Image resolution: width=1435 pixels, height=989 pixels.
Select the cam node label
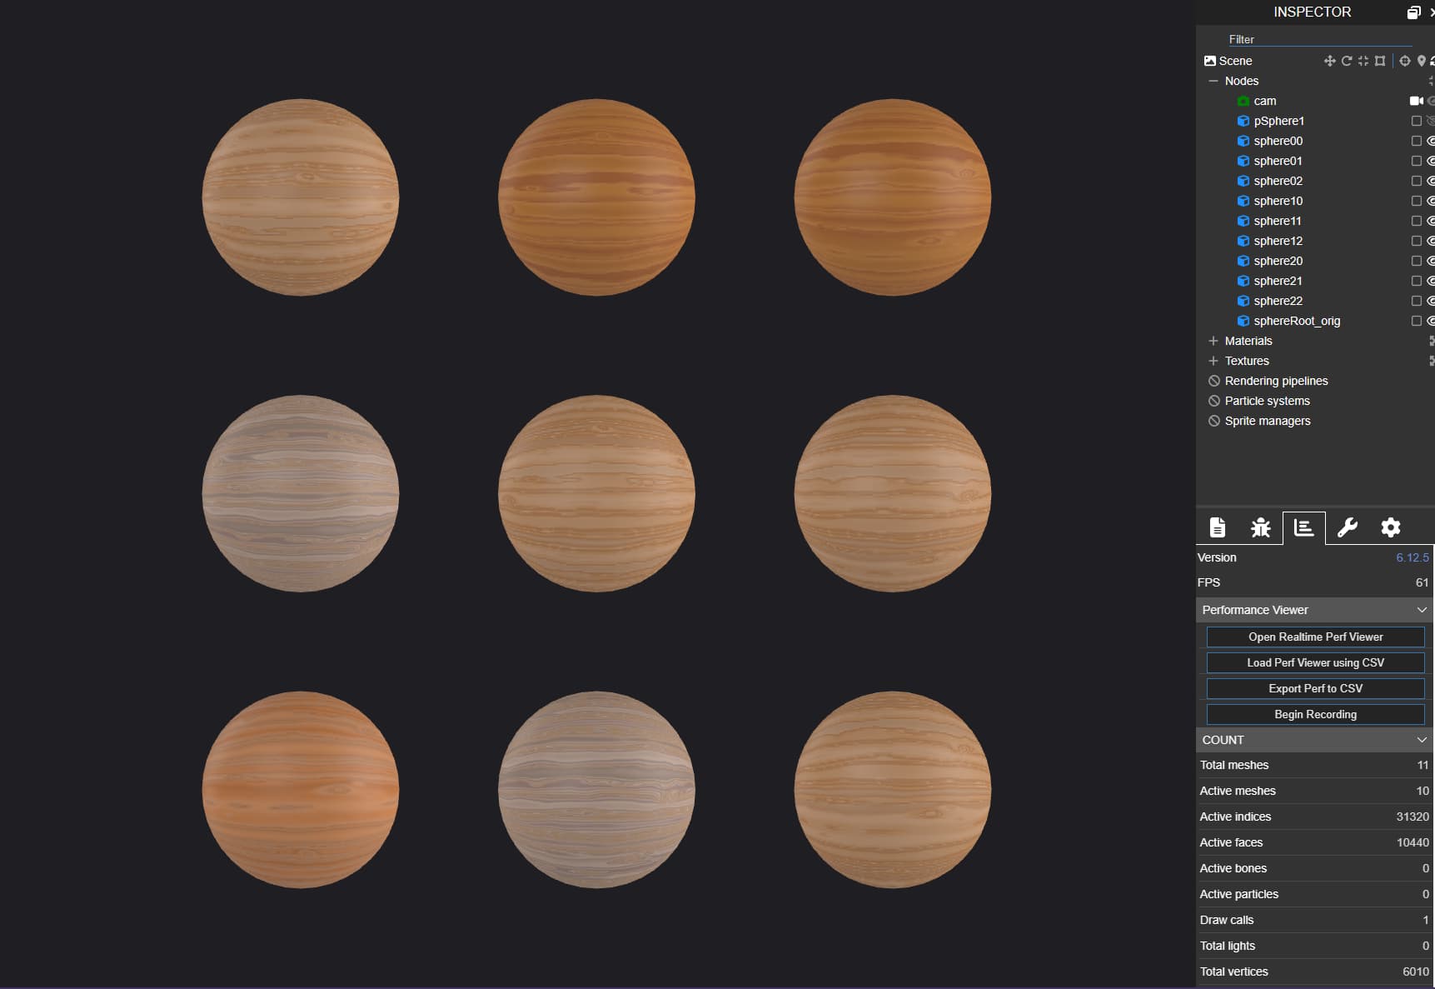[1265, 101]
